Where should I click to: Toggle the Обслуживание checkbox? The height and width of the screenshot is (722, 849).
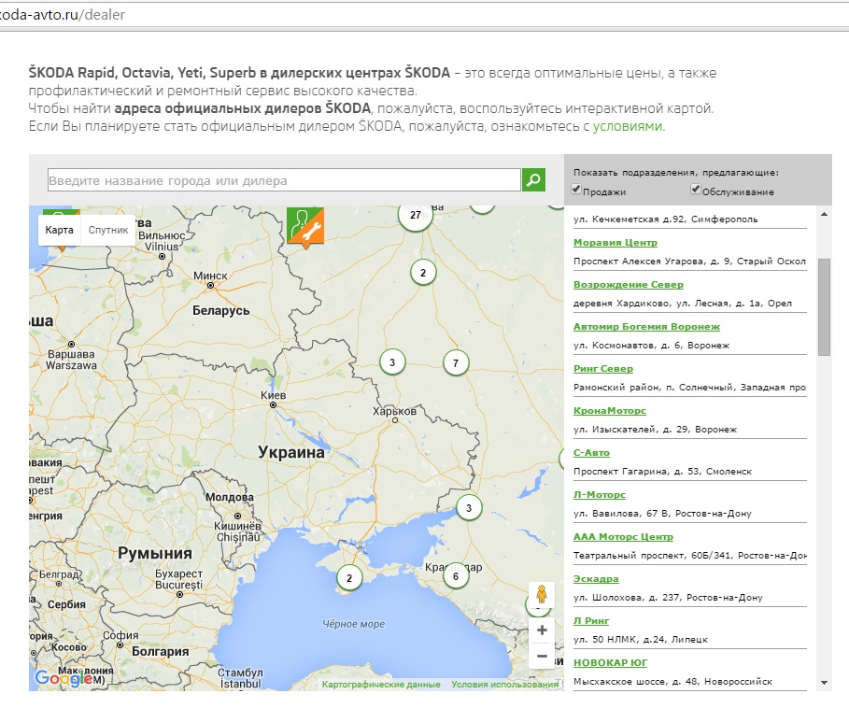696,190
